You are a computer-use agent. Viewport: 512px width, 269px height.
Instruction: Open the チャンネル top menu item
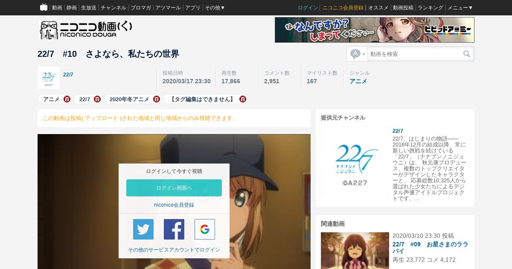pyautogui.click(x=113, y=8)
